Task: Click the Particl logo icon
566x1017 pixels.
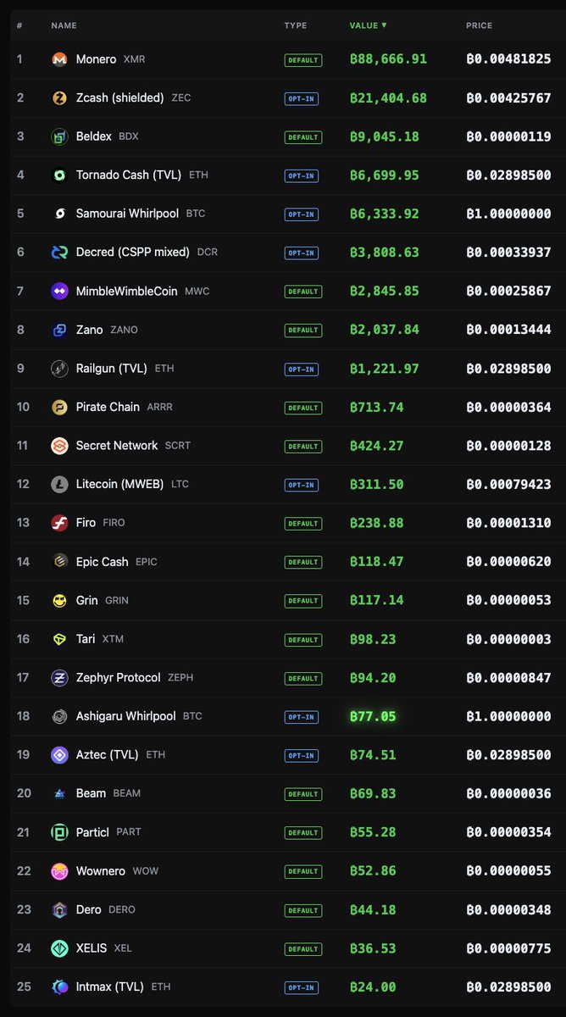Action: tap(59, 832)
